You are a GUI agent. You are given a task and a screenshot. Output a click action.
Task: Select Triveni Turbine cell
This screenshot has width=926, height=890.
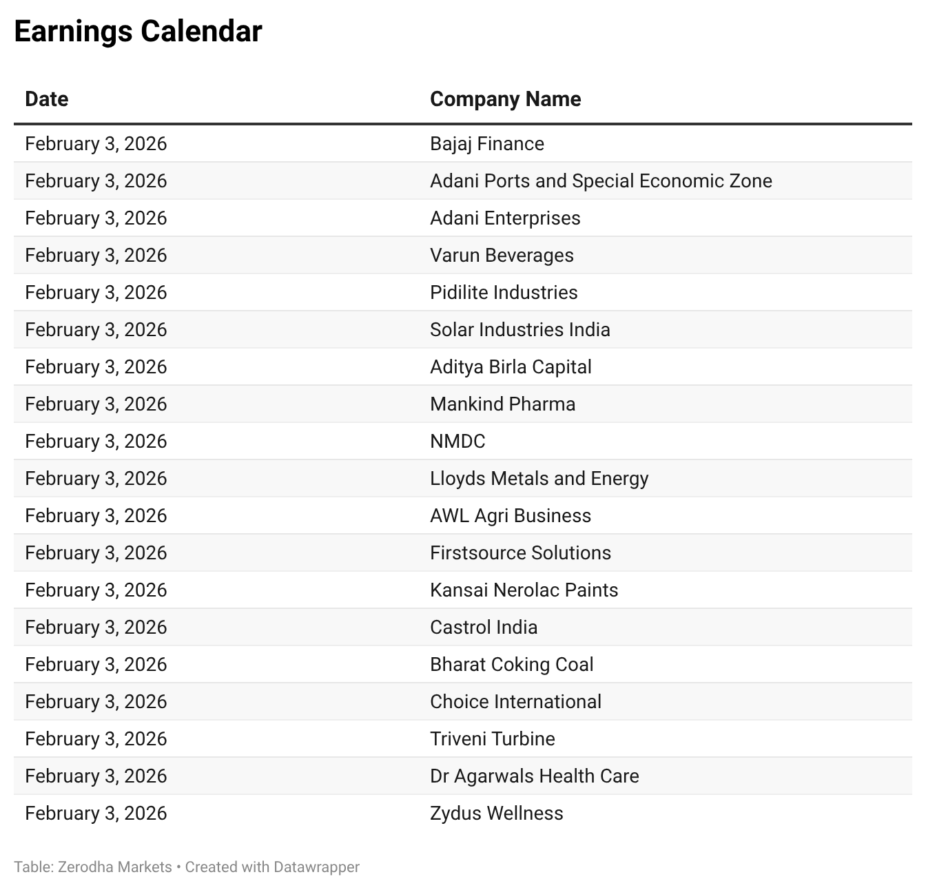[x=492, y=738]
